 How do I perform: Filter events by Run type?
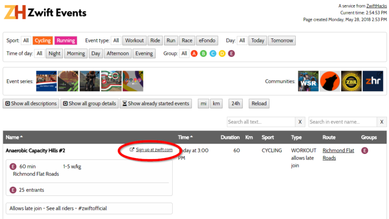click(171, 40)
